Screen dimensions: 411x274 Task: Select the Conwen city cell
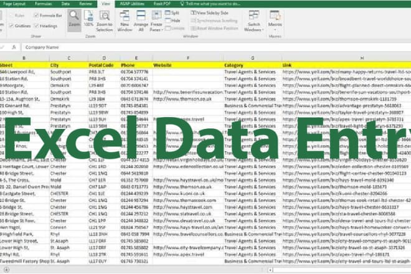(69, 227)
